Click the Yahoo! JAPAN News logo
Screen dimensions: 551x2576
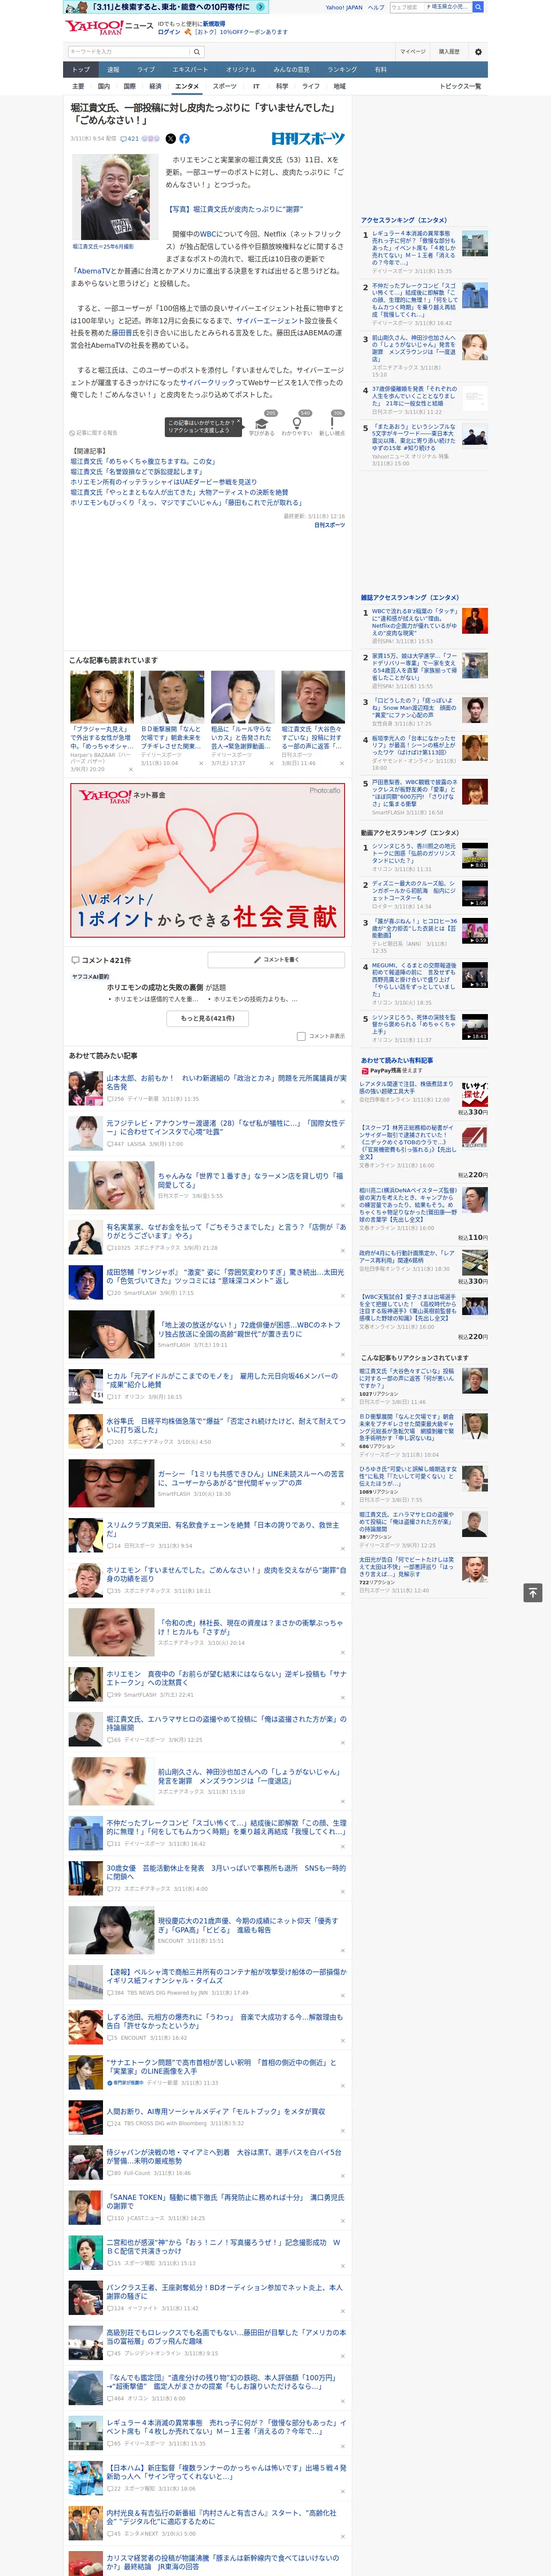click(109, 27)
